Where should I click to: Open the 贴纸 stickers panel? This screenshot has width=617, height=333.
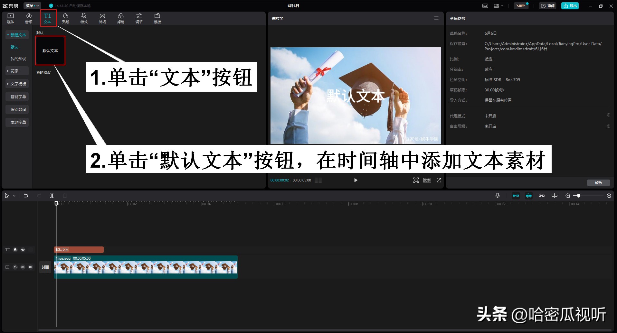[x=65, y=18]
